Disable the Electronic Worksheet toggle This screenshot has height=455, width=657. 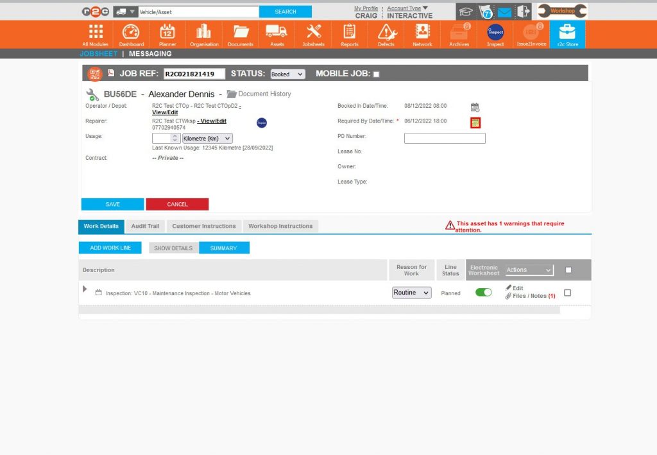click(x=483, y=292)
